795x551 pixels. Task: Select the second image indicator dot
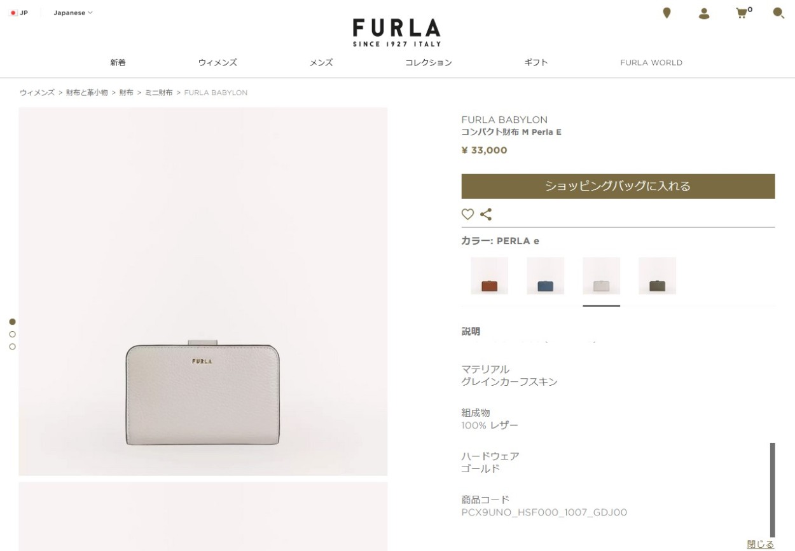(12, 334)
